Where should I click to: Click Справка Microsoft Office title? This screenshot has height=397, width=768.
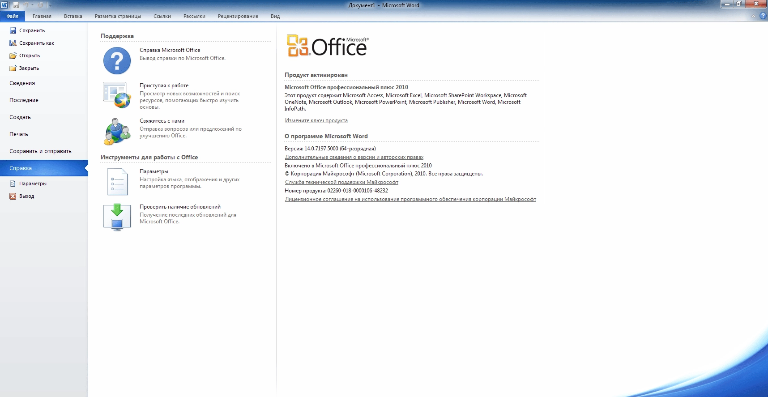point(170,50)
